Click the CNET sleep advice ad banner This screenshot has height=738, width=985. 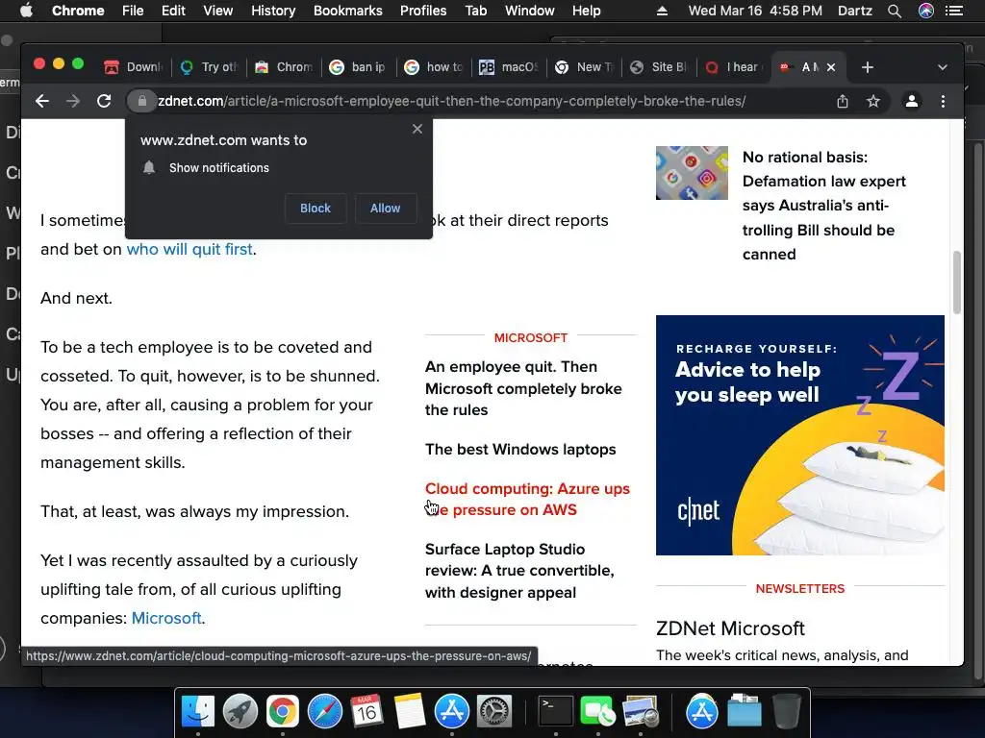[x=799, y=435]
